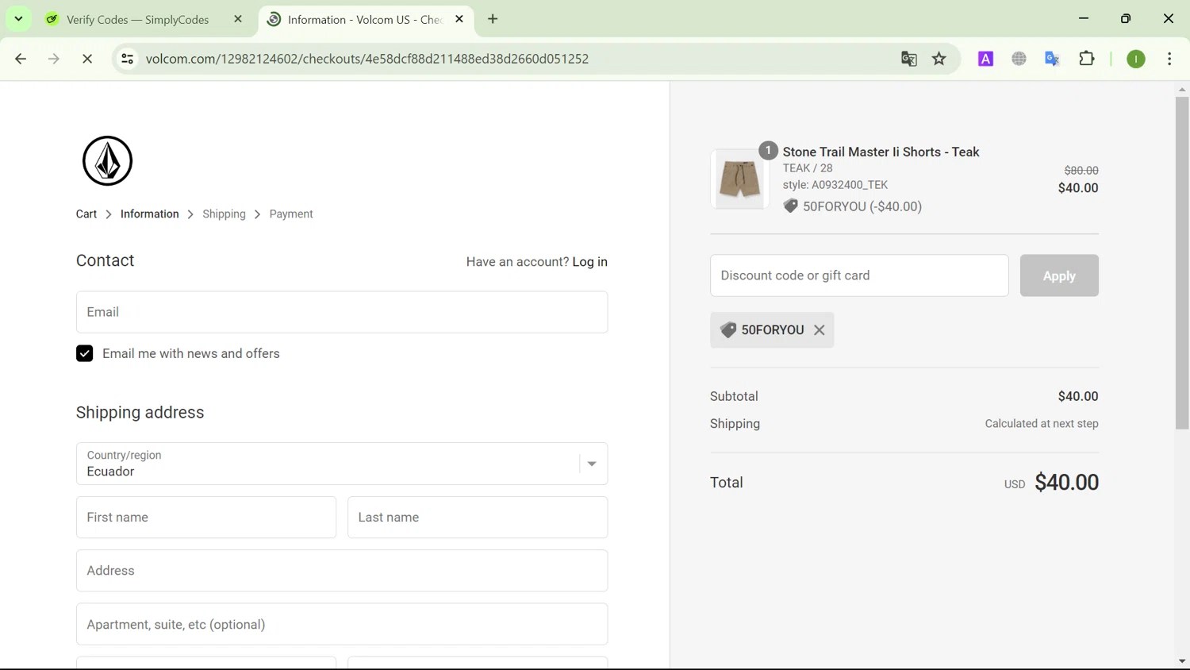Click the Shipping breadcrumb step

224,214
